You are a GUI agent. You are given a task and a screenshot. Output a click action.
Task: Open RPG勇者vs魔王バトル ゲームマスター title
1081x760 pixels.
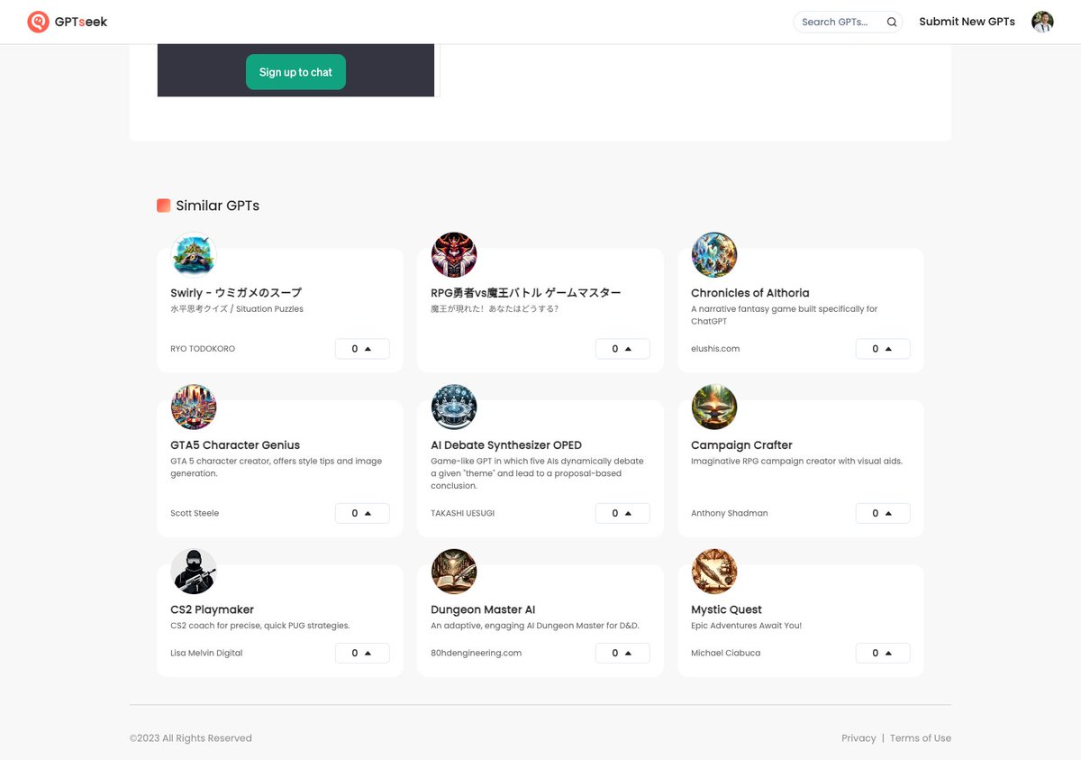(x=526, y=293)
